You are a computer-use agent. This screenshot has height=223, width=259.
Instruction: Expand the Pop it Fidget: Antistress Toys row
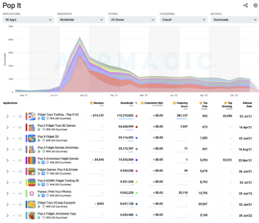pos(8,215)
